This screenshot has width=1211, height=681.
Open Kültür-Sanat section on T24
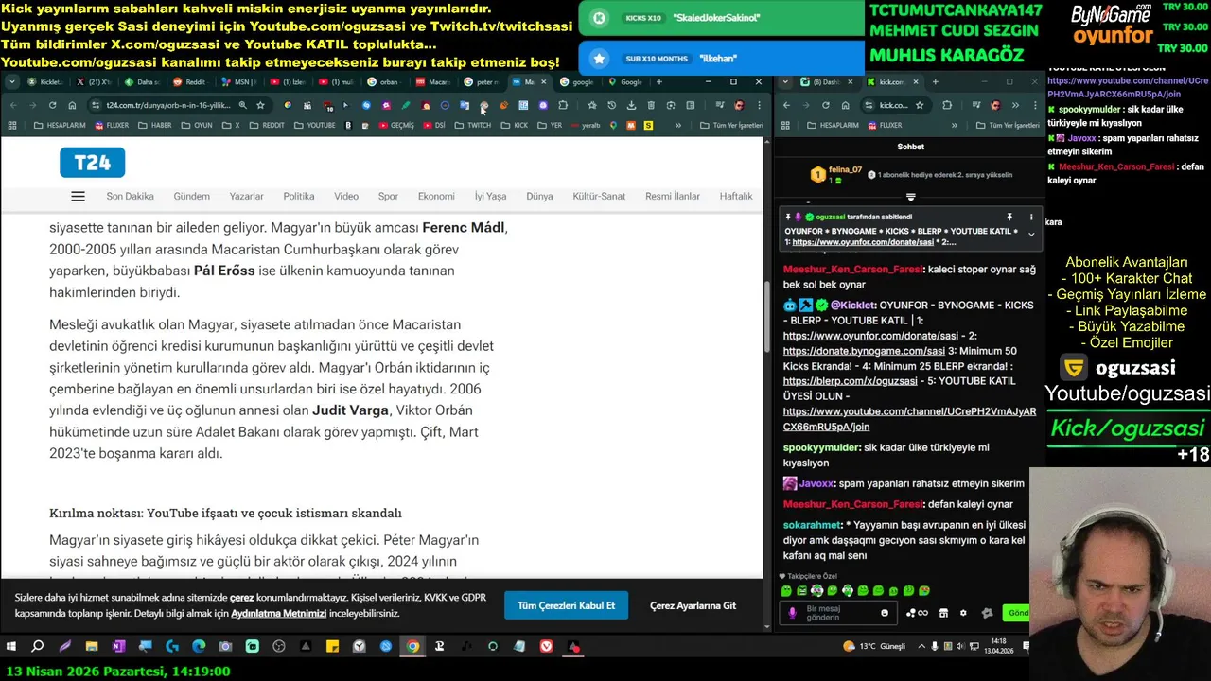pos(599,197)
